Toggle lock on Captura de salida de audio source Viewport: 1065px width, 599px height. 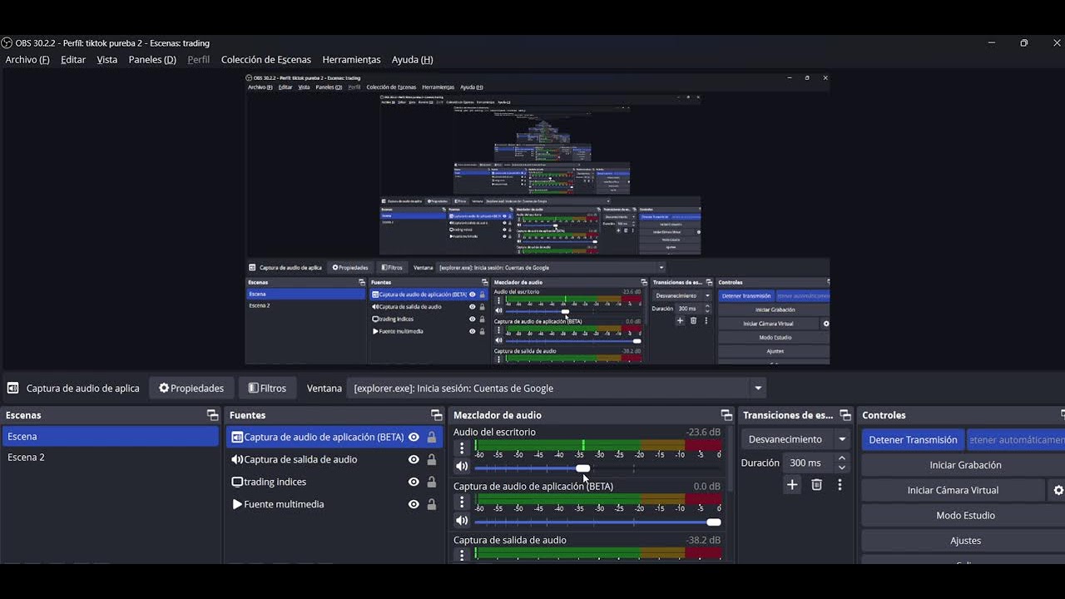coord(431,459)
